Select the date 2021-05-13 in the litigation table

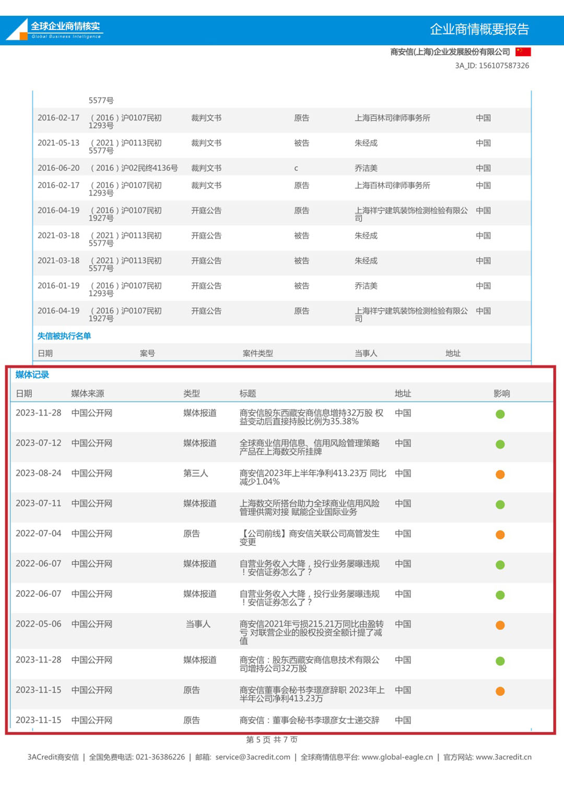click(x=58, y=143)
